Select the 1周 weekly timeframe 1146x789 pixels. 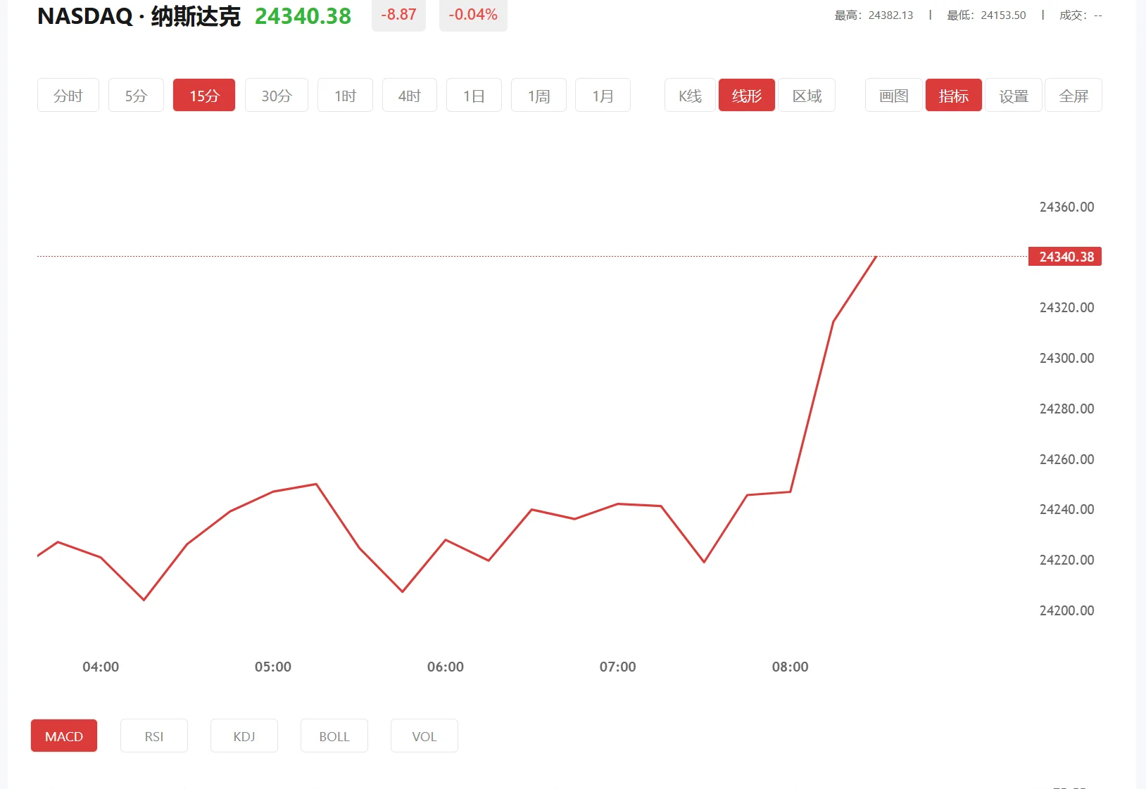pos(538,95)
